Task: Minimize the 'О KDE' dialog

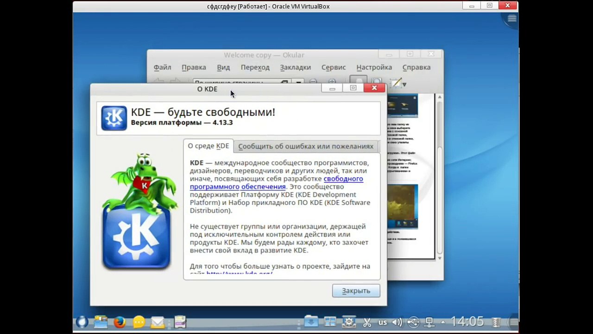Action: click(x=332, y=88)
